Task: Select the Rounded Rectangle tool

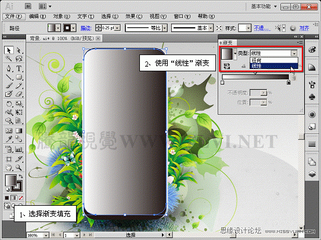Action: click(x=19, y=77)
